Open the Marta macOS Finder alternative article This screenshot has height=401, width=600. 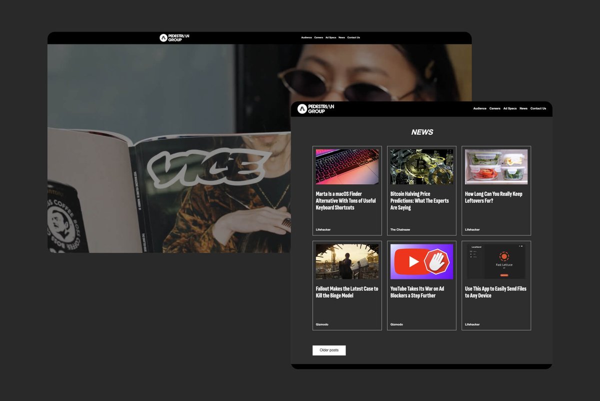pyautogui.click(x=345, y=201)
